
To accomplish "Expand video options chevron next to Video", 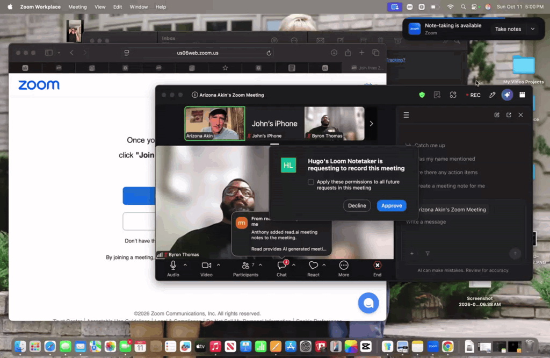I will click(219, 265).
